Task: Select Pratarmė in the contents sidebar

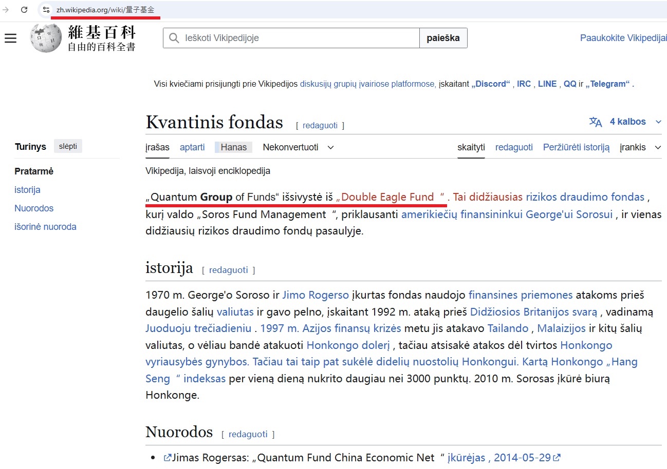Action: tap(34, 171)
